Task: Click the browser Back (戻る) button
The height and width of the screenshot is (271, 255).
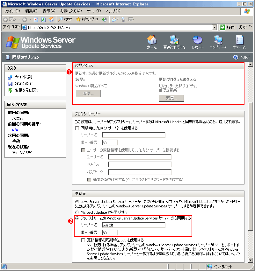Action: [10, 19]
